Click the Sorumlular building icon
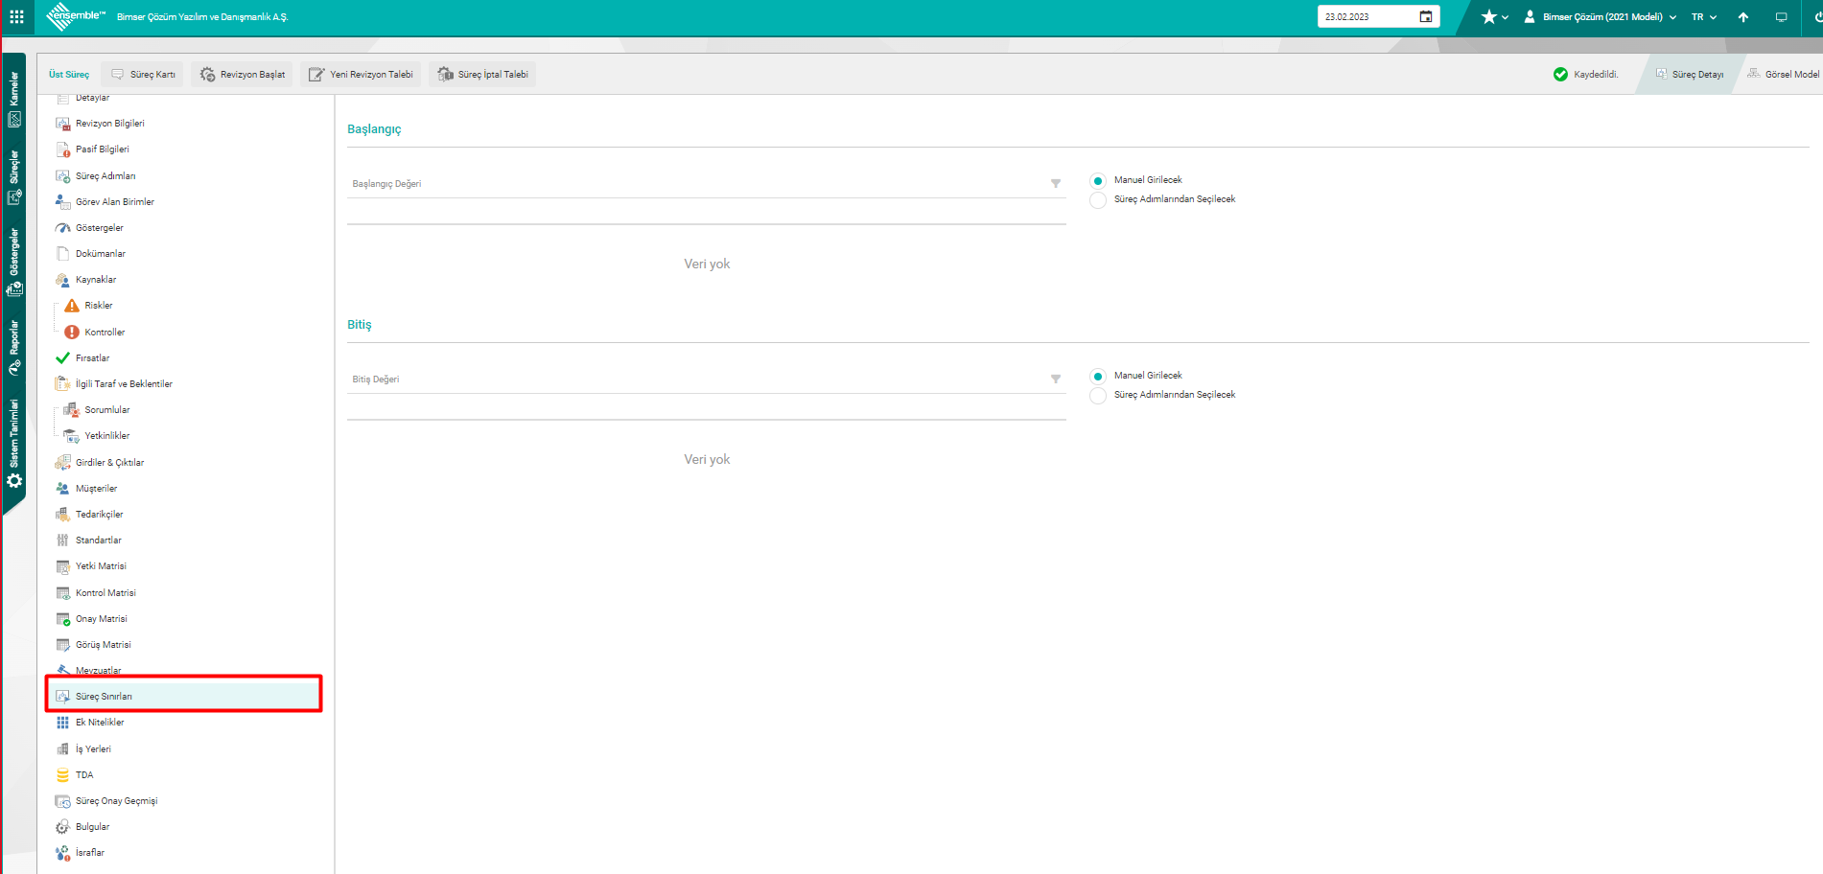 coord(72,410)
